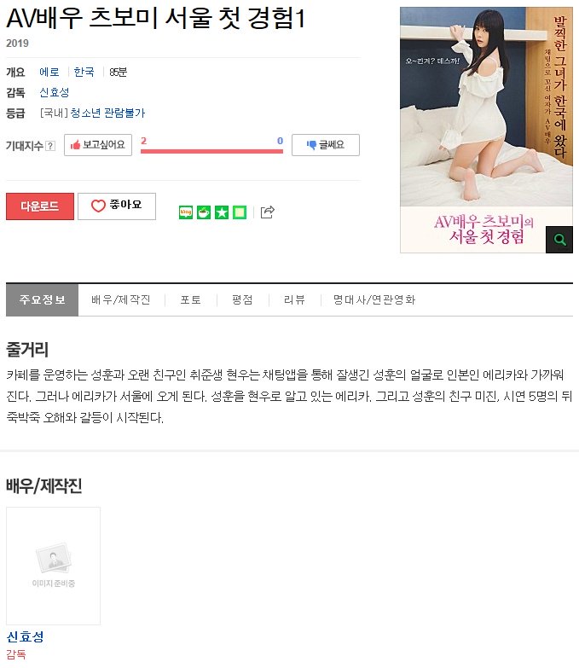Open the 명대사/연관영화 tab
Viewport: 579px width, 668px height.
click(374, 300)
